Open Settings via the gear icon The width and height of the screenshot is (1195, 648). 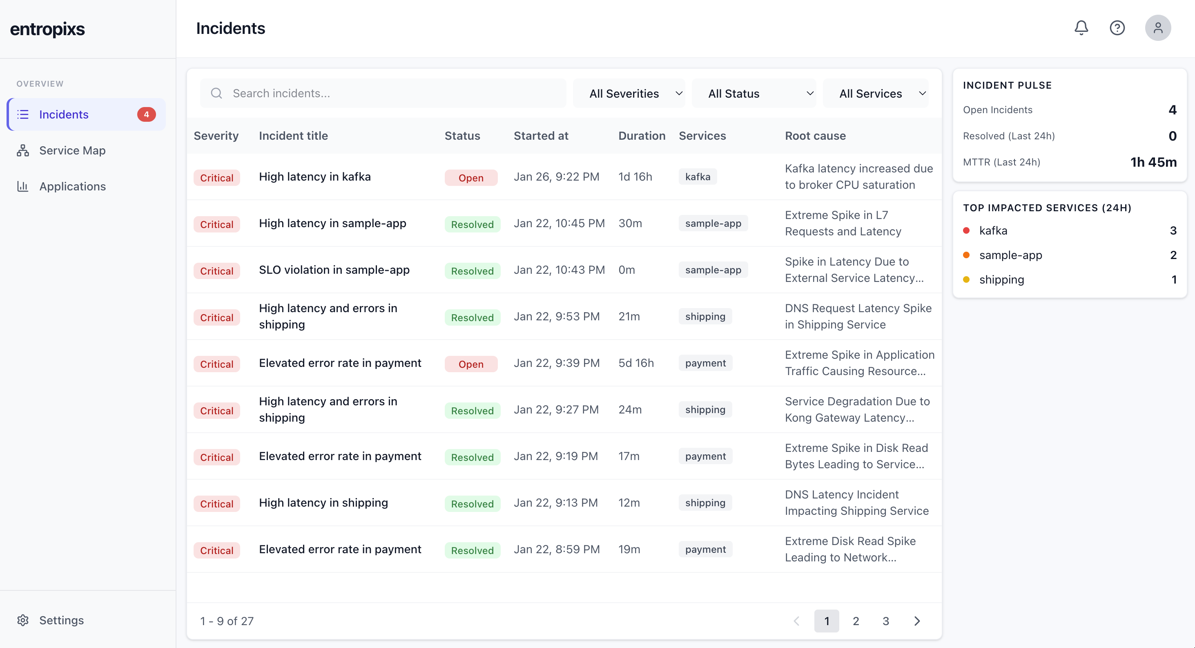pos(23,620)
